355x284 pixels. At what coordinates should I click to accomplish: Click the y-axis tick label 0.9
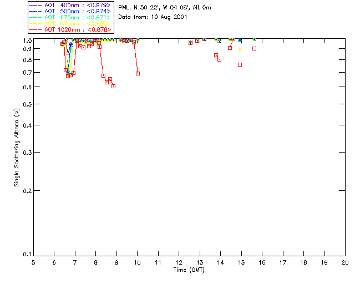click(27, 49)
